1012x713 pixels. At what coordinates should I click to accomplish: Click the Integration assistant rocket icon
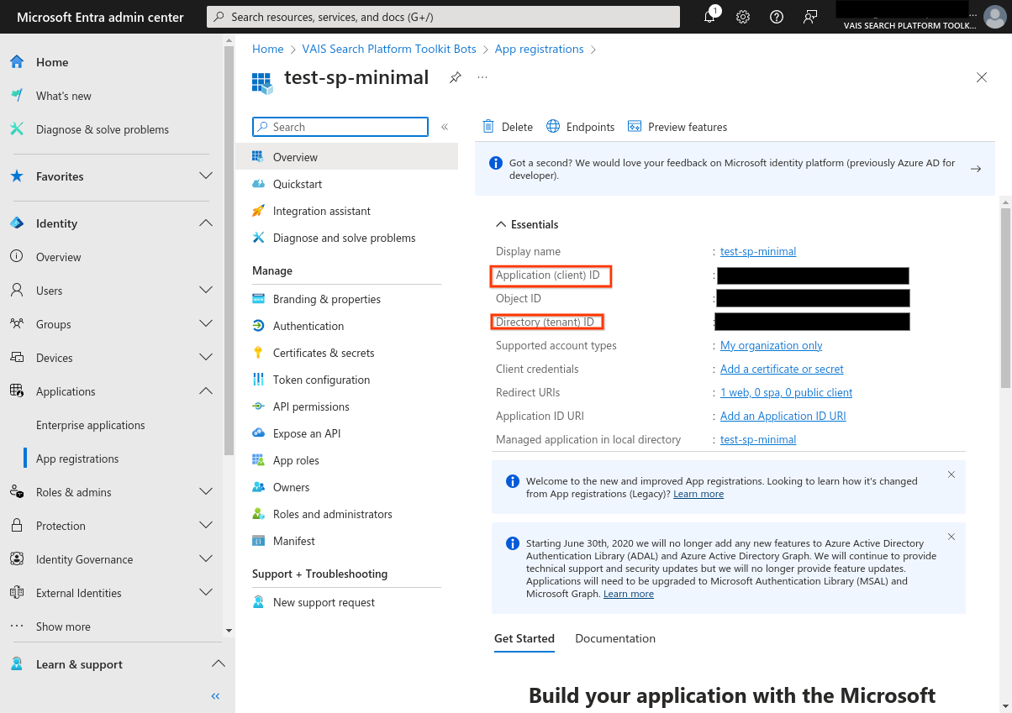click(258, 211)
